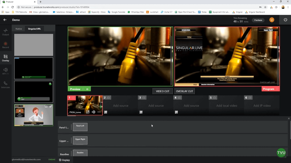The image size is (291, 163).
Task: Mute the TVUA_Lome source speaker icon
Action: click(93, 112)
